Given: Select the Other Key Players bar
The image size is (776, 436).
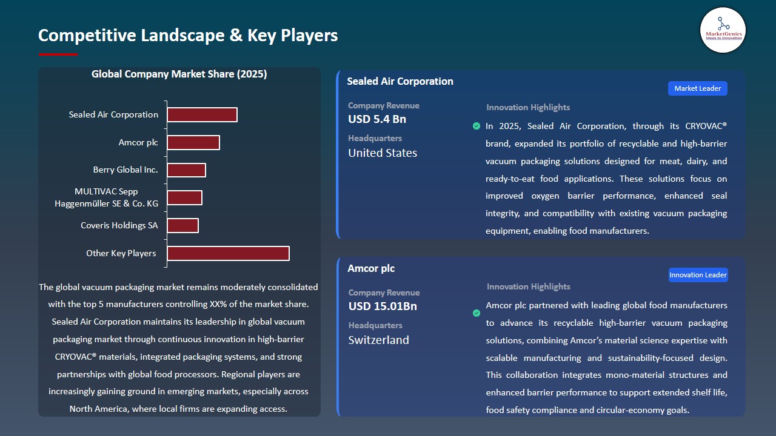Looking at the screenshot, I should tap(228, 253).
